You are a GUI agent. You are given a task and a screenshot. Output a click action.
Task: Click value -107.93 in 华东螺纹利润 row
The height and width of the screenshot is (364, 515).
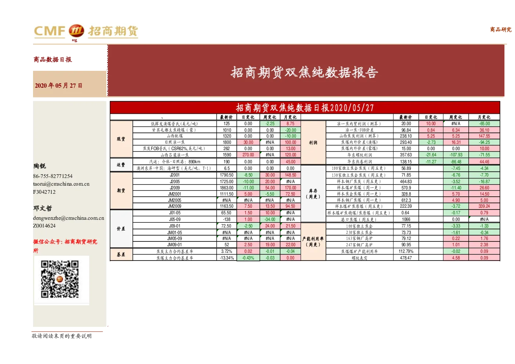click(x=456, y=155)
